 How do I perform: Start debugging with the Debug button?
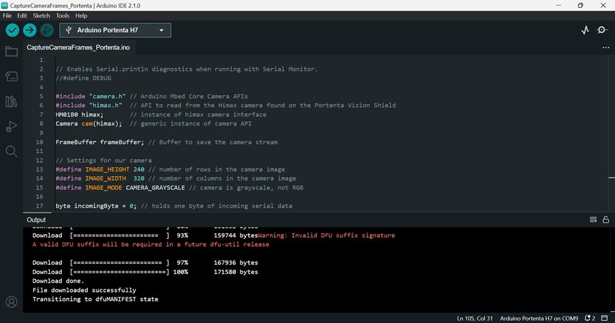click(47, 30)
